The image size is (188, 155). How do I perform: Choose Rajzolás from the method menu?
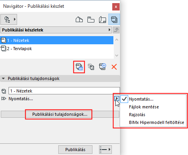point(153,115)
